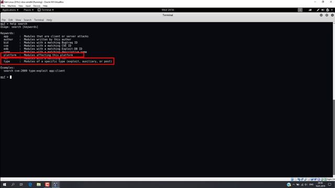Open Windows search from the taskbar
The image size is (335, 188).
pos(13,184)
